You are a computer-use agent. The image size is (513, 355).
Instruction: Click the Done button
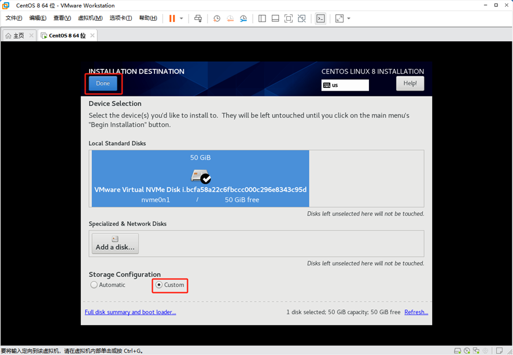[103, 83]
